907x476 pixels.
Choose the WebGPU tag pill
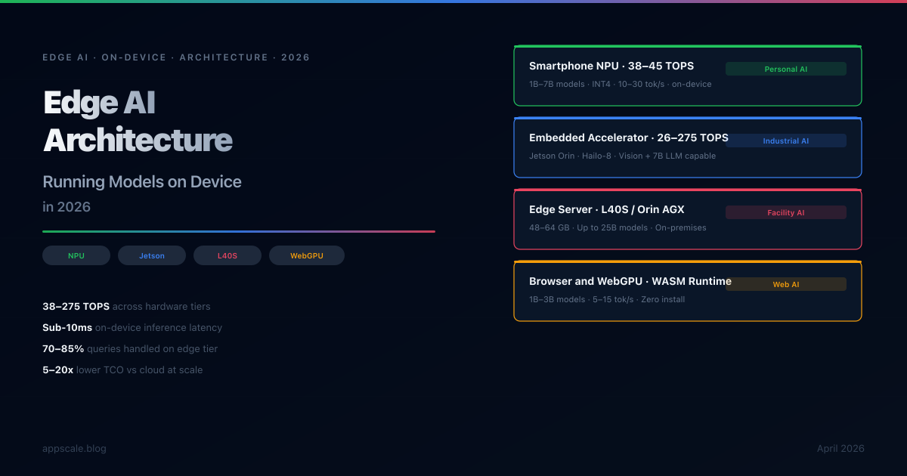pyautogui.click(x=307, y=255)
